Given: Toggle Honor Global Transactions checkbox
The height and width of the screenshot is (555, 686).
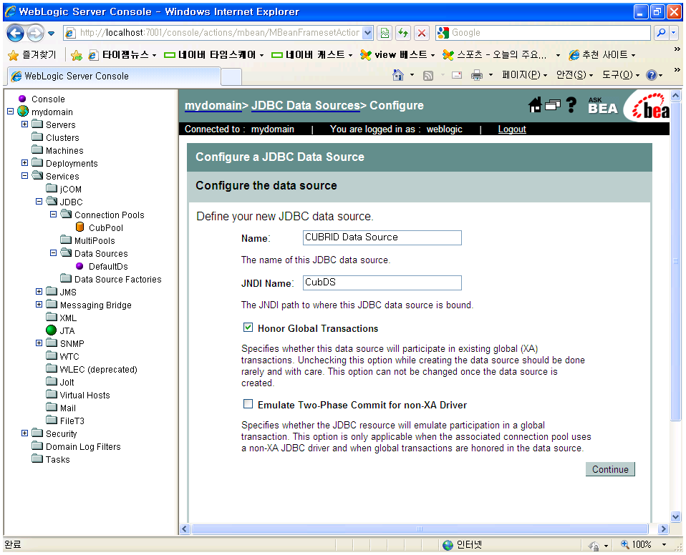Looking at the screenshot, I should tap(248, 328).
